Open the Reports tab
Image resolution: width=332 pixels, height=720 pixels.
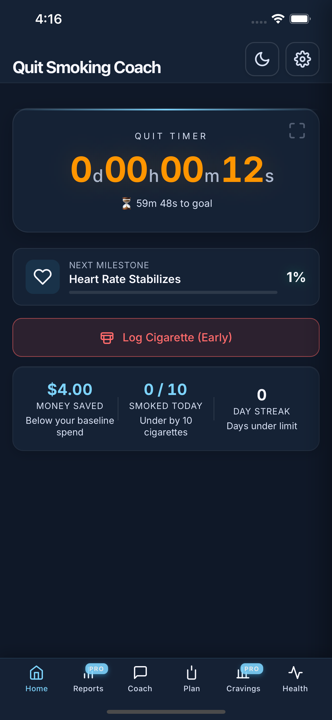[x=88, y=678]
